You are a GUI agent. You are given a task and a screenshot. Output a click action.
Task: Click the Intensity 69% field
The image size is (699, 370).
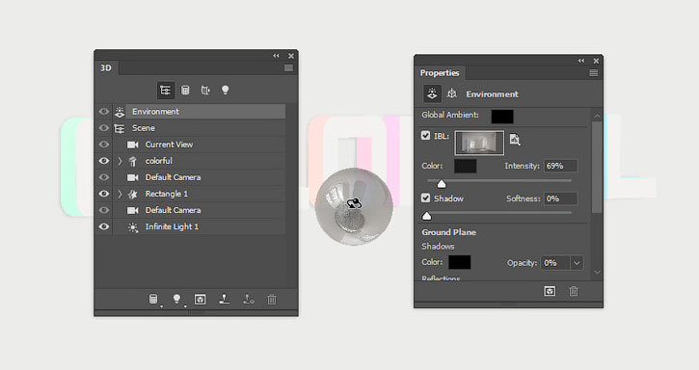[561, 166]
